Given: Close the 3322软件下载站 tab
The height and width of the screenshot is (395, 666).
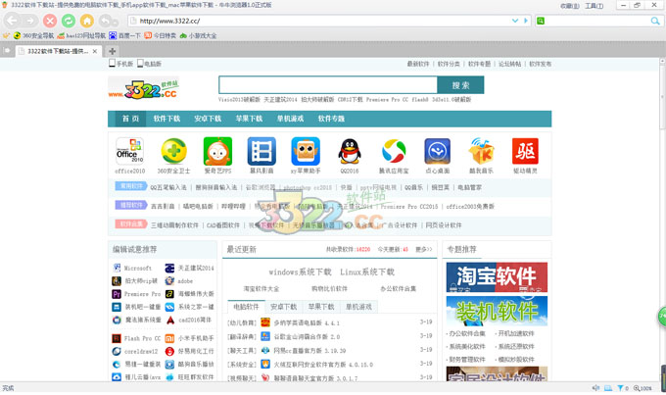Looking at the screenshot, I should tap(95, 51).
